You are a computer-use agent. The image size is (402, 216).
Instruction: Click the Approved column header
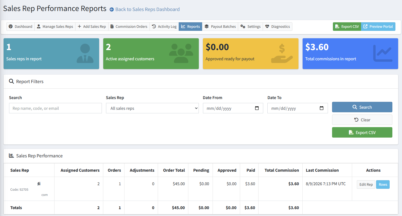[x=227, y=170]
